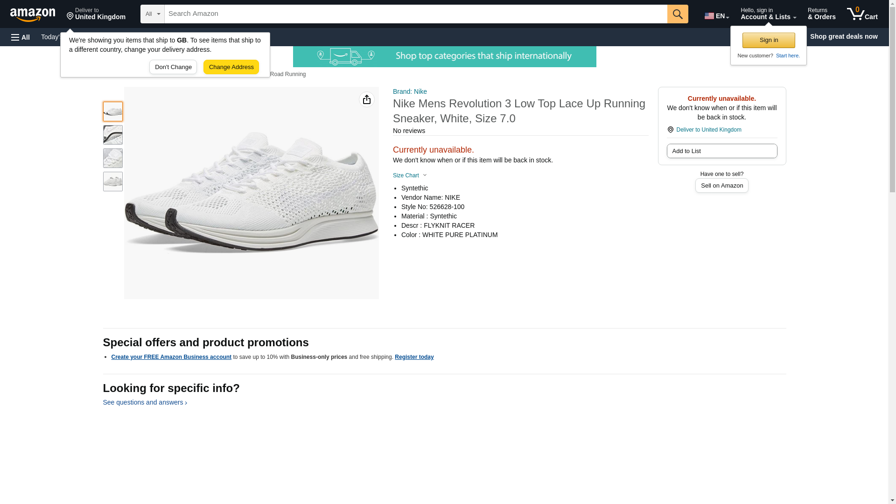896x504 pixels.
Task: Click the ships internationally truck banner
Action: [x=444, y=56]
